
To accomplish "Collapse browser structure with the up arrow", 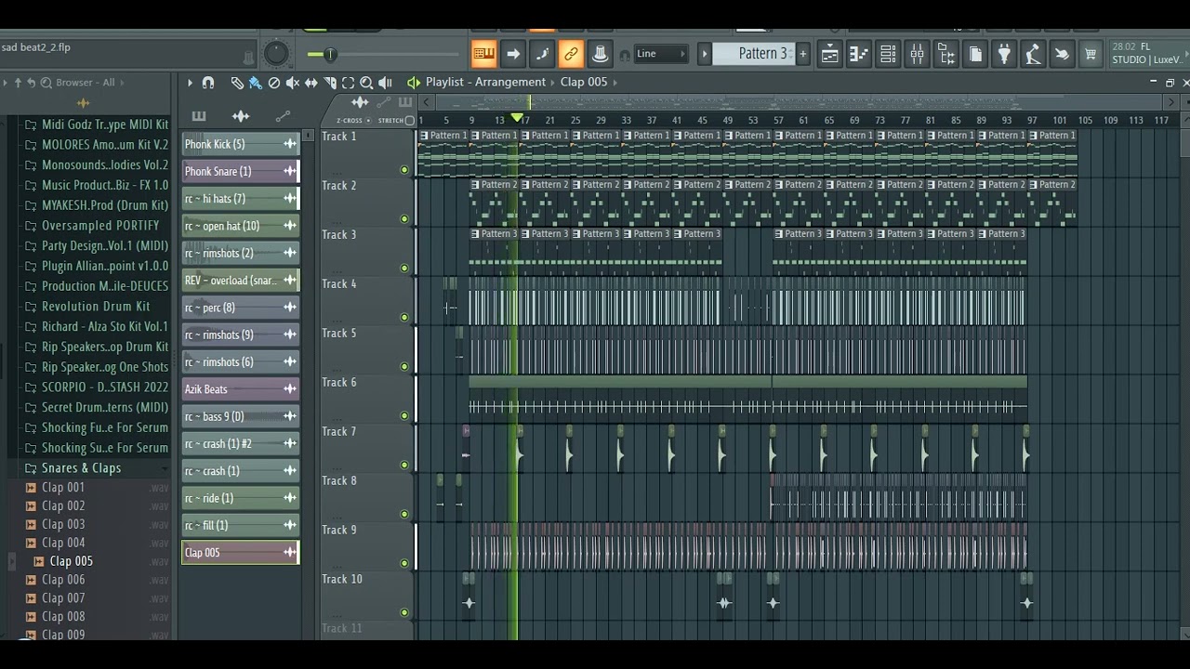I will (17, 83).
